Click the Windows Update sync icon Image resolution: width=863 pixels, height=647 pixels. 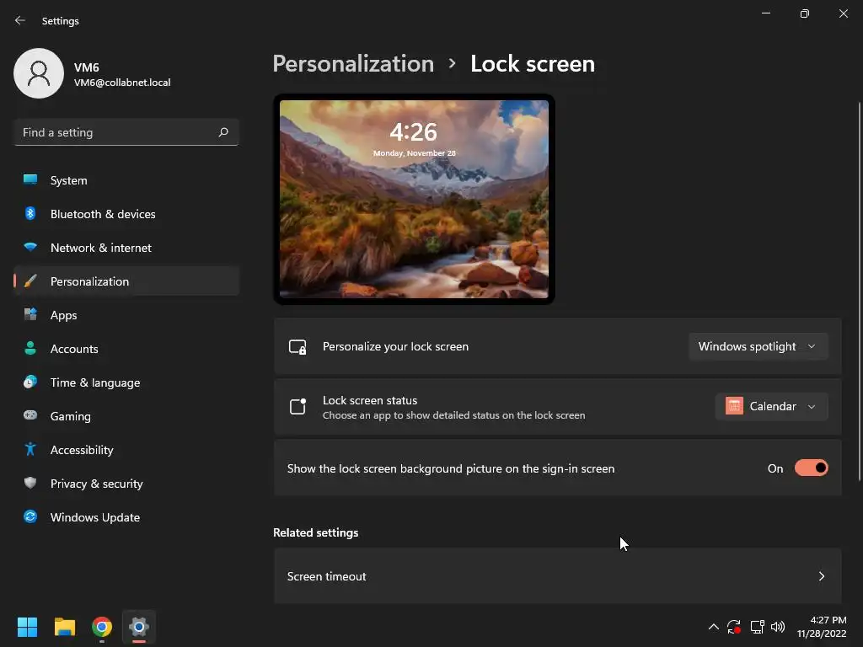tap(30, 516)
